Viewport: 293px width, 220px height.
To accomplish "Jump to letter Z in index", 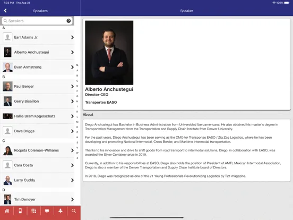I will 77,158.
